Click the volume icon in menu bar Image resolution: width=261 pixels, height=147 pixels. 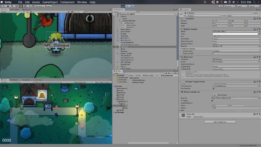pyautogui.click(x=234, y=2)
